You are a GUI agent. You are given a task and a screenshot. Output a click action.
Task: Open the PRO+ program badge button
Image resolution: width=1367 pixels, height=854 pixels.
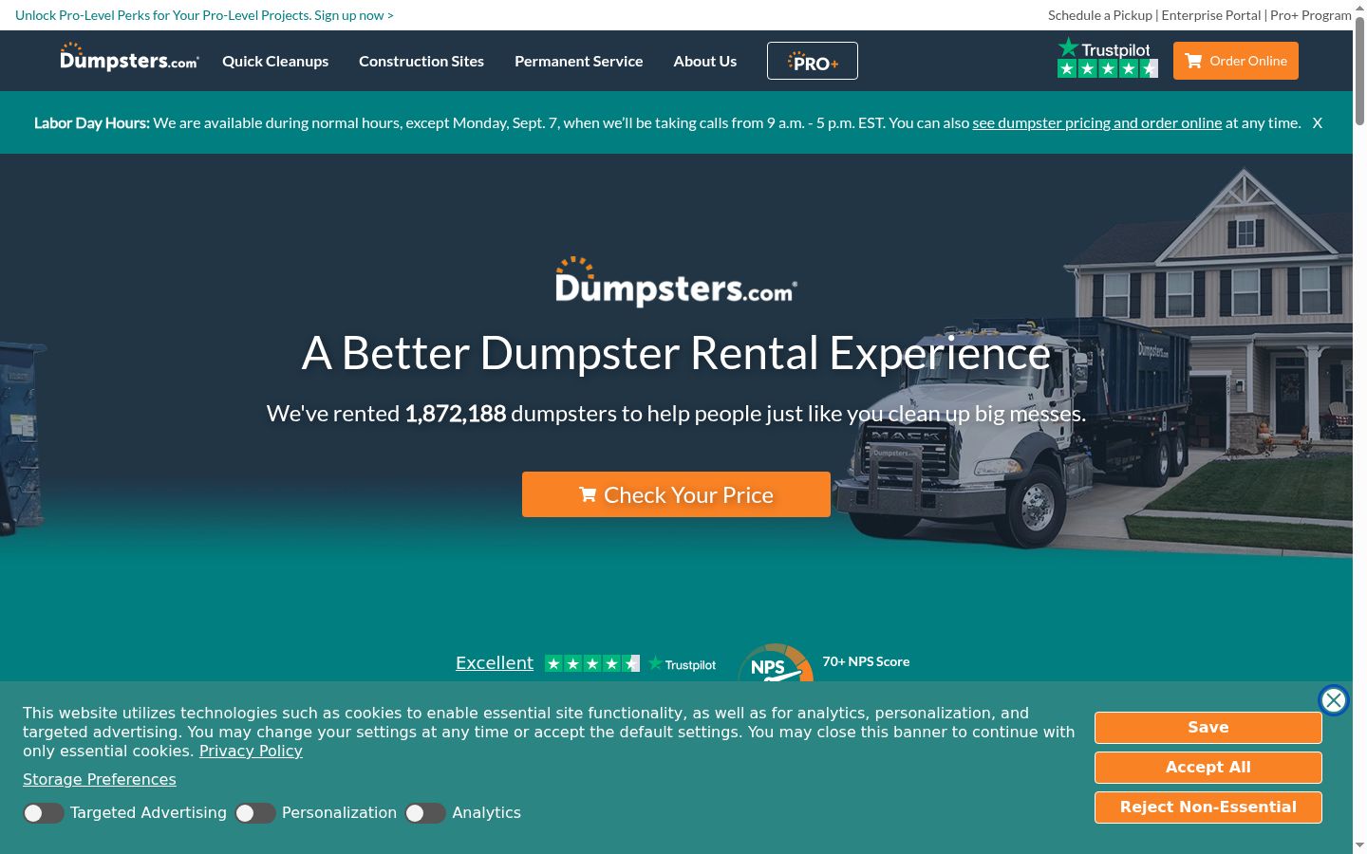pyautogui.click(x=813, y=61)
